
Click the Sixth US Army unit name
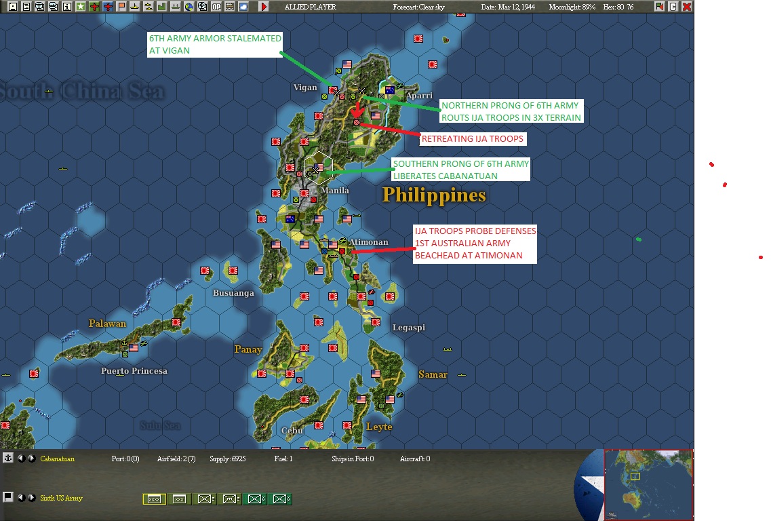62,498
